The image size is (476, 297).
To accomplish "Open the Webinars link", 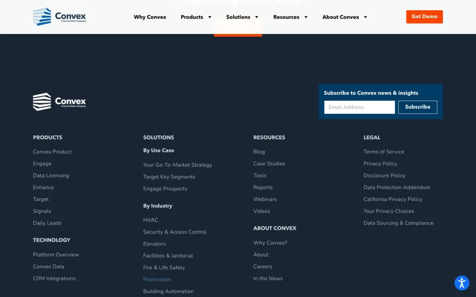I will coord(265,200).
